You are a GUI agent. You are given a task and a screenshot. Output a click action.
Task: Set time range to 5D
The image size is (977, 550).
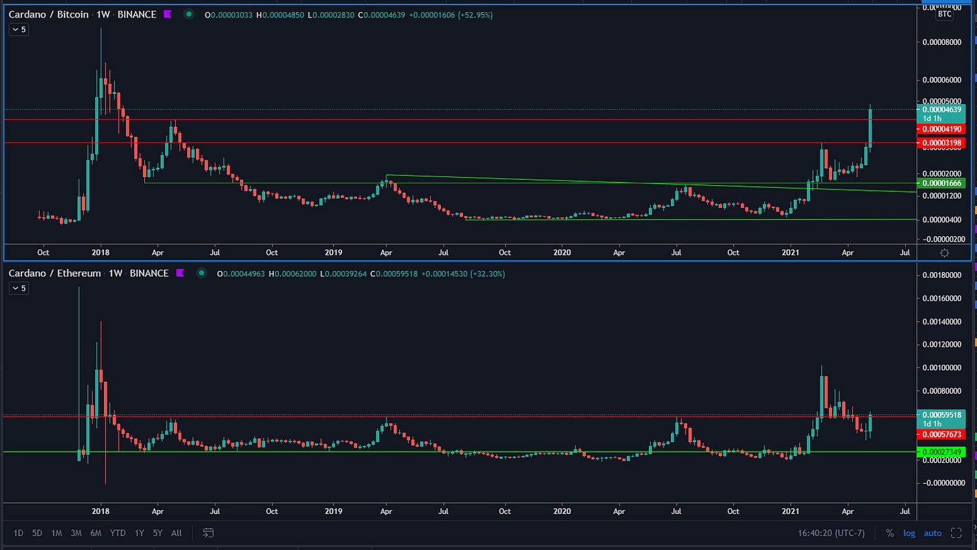(x=37, y=533)
